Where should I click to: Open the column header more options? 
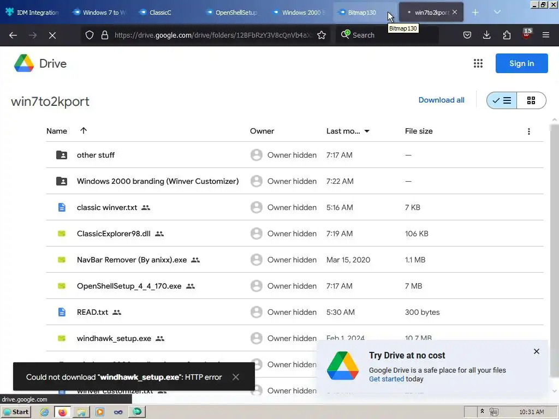(529, 131)
